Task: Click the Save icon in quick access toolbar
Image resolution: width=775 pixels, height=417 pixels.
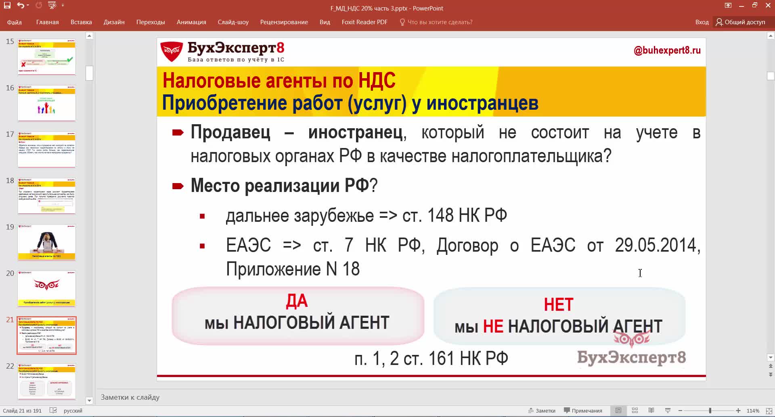Action: pyautogui.click(x=7, y=5)
